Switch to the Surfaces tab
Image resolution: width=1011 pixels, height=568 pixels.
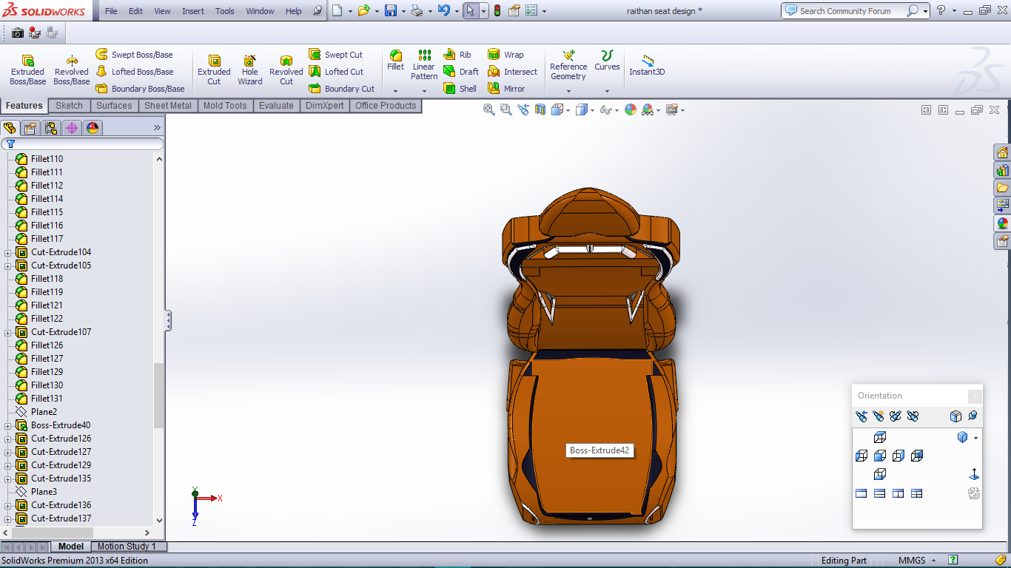(114, 106)
